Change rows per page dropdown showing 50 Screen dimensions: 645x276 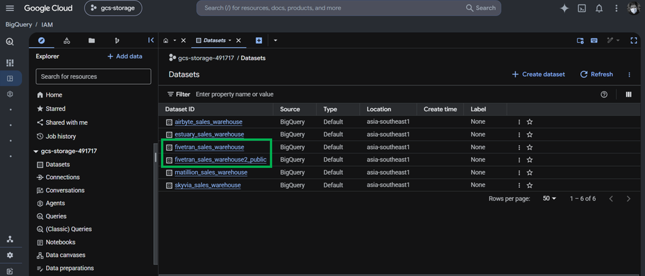549,199
